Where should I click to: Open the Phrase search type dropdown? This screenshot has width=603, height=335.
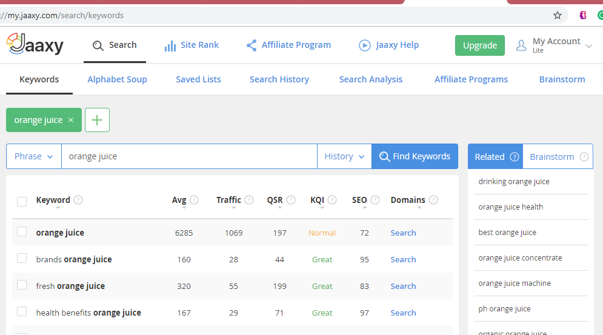34,156
